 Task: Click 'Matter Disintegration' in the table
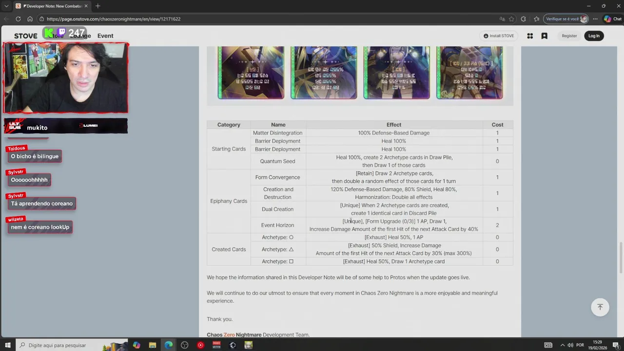click(277, 133)
